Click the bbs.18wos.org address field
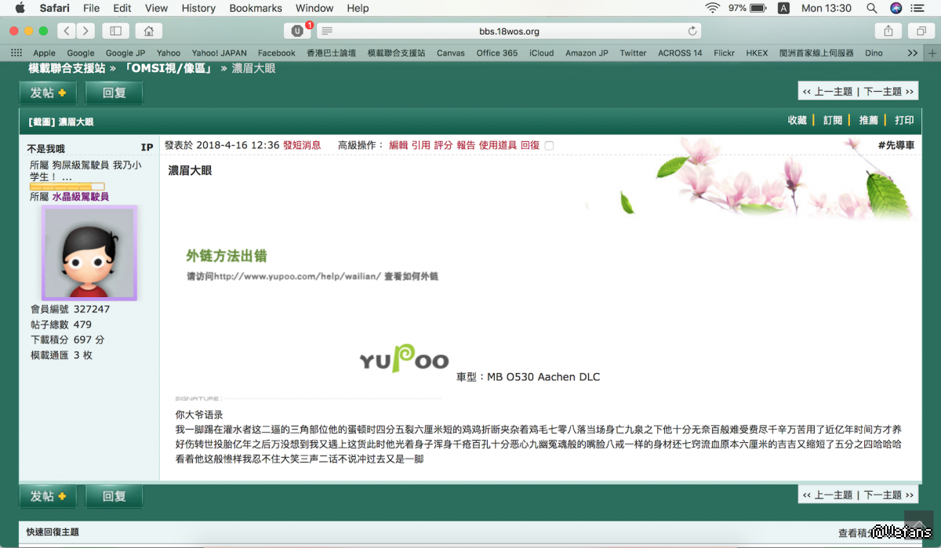941x548 pixels. point(510,31)
